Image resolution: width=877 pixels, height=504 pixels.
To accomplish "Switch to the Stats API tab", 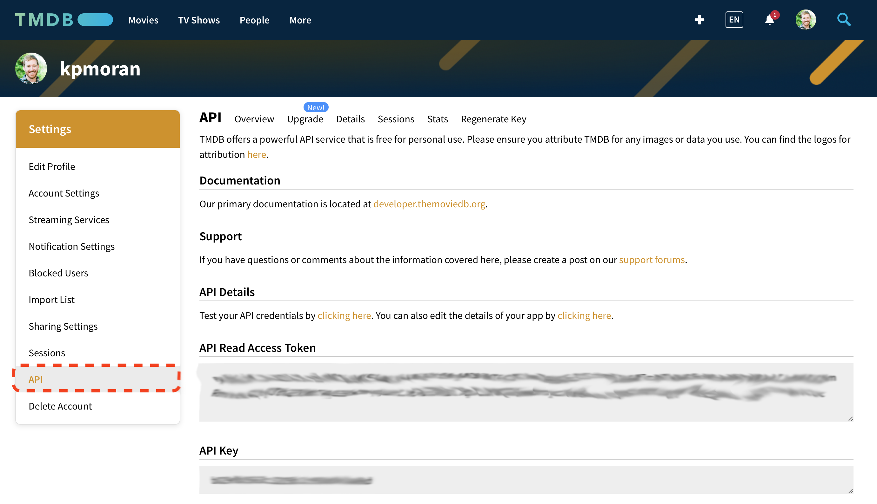I will pos(437,119).
